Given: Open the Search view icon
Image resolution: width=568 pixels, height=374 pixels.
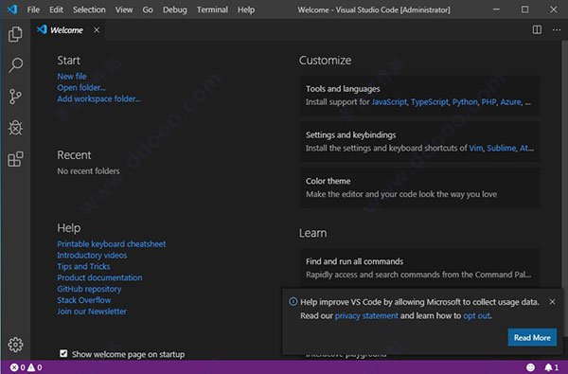Looking at the screenshot, I should [x=15, y=65].
